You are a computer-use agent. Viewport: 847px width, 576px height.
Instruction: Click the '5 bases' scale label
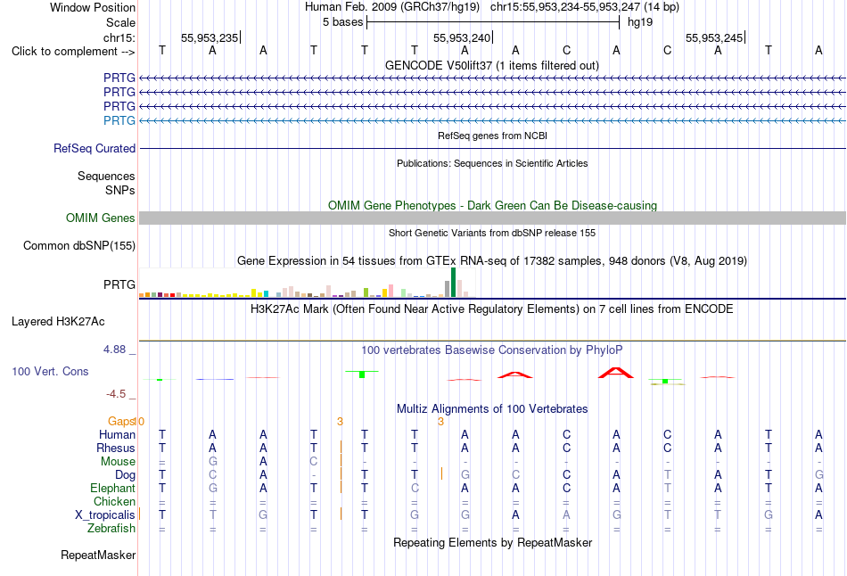pos(343,22)
